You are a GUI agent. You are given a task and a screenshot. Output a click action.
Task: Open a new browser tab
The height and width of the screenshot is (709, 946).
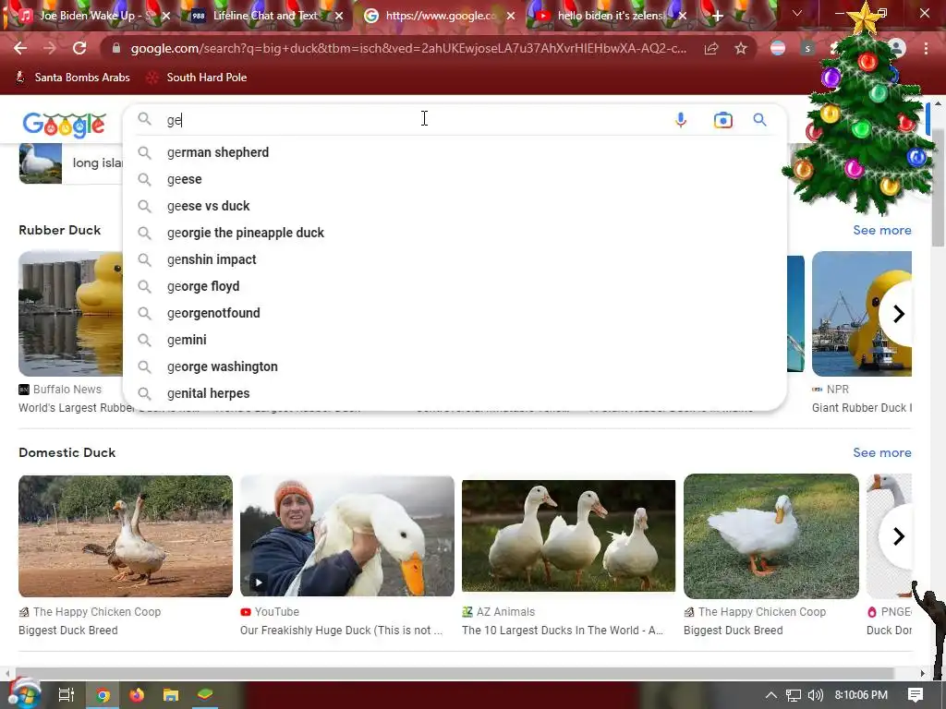pyautogui.click(x=717, y=16)
